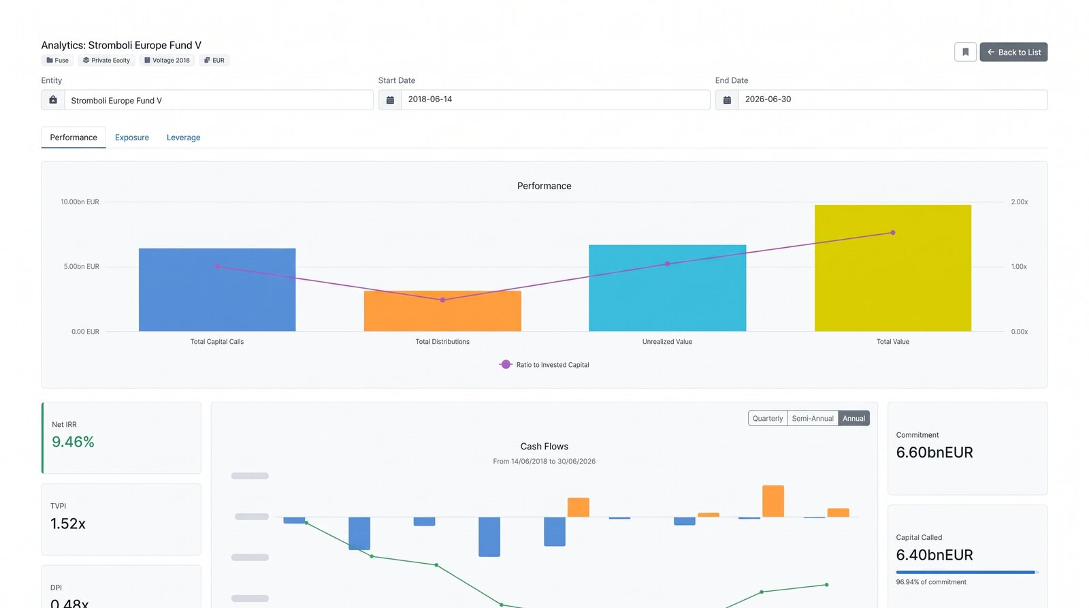Click the book icon on Voltage 2018 tag
1089x608 pixels.
coord(147,61)
